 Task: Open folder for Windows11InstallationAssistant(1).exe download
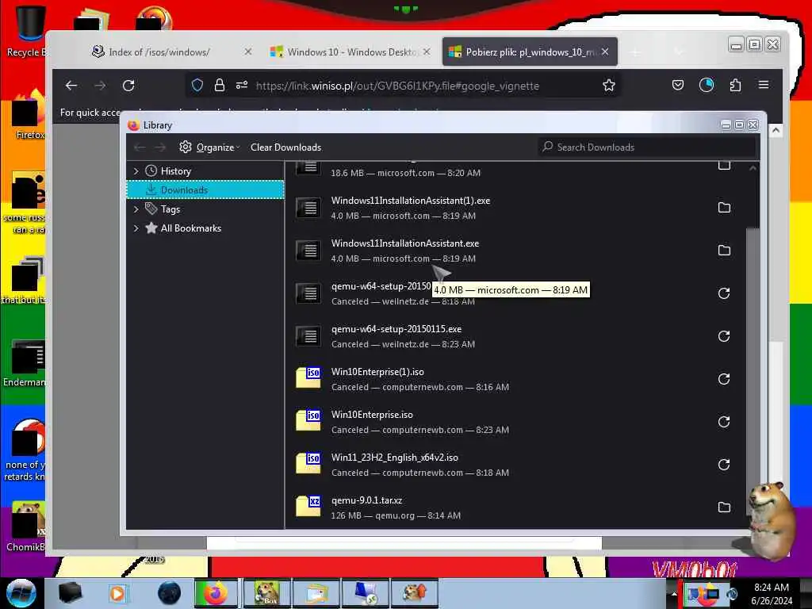(x=724, y=208)
